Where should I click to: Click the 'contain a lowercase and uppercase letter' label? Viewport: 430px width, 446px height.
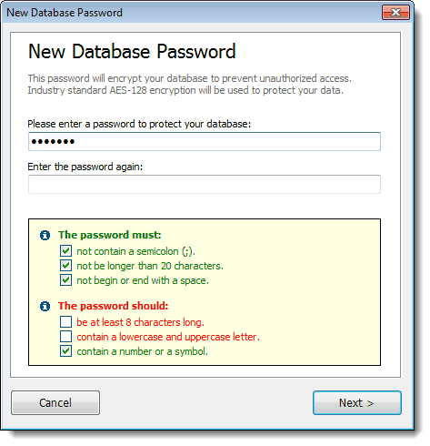[x=168, y=337]
